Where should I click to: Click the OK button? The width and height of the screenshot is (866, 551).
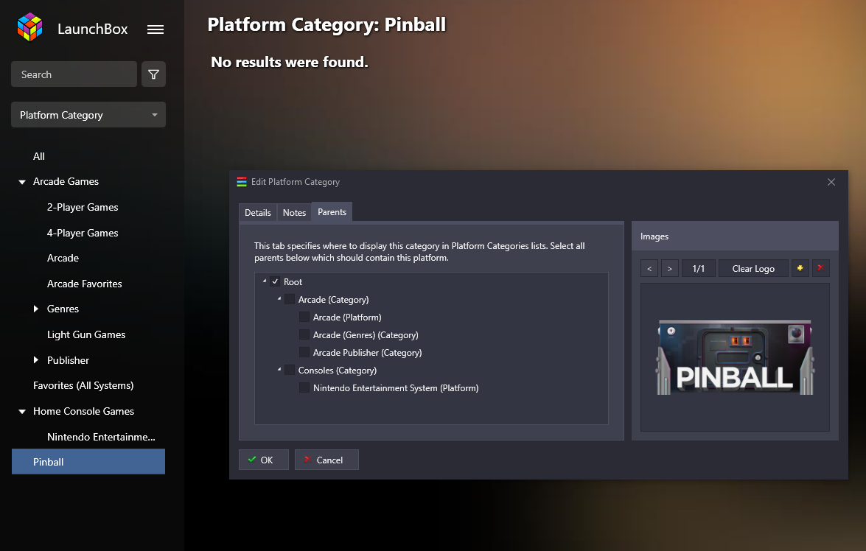[263, 460]
